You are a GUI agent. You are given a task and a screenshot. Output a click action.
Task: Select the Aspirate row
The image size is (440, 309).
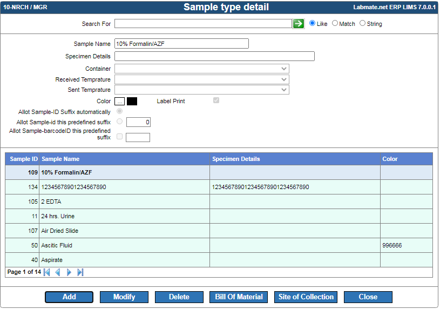tap(219, 260)
